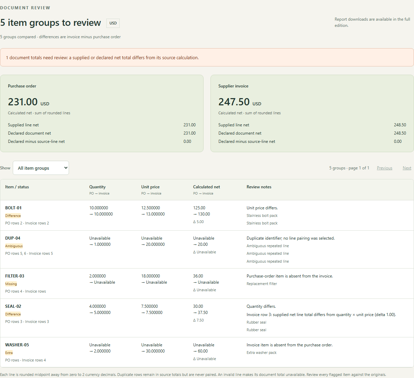Select the BOLT-01 item name

[13, 208]
